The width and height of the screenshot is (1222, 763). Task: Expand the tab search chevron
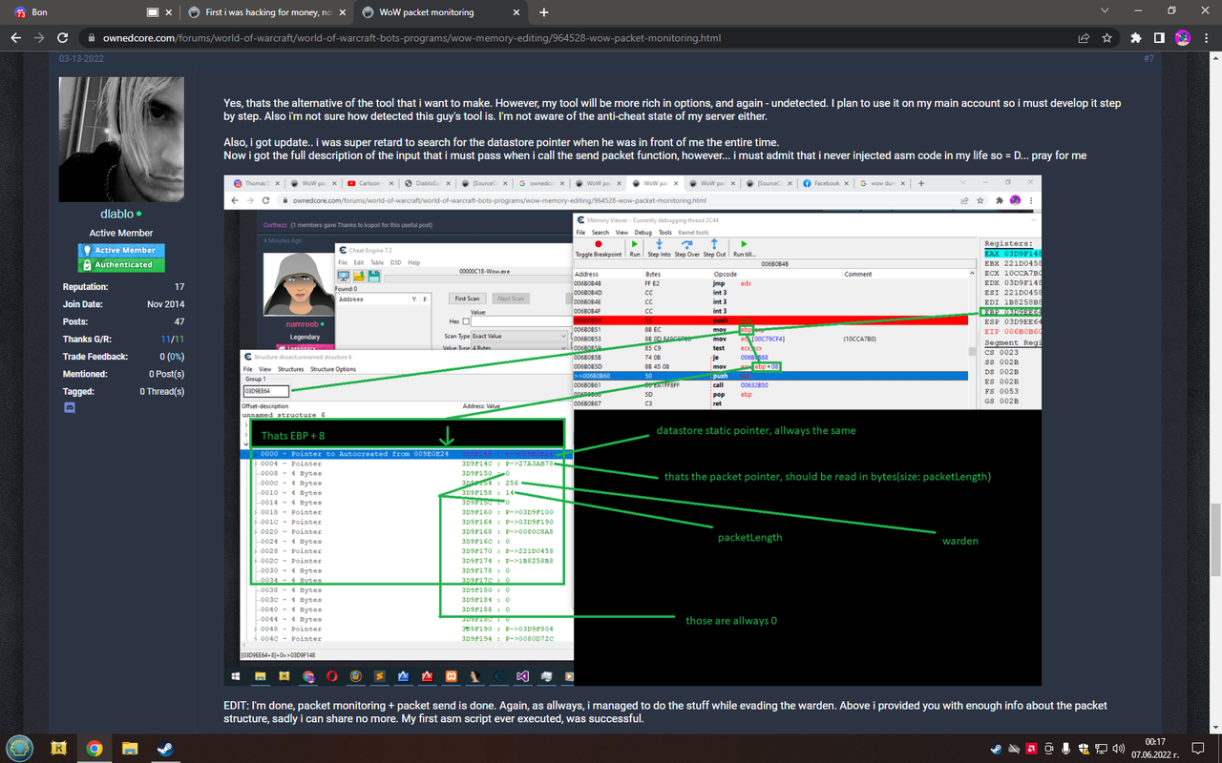pyautogui.click(x=1105, y=11)
